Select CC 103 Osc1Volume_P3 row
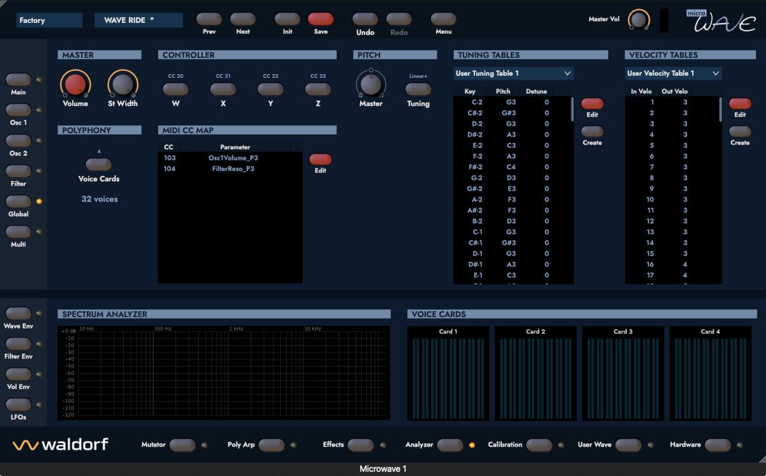This screenshot has width=766, height=476. point(230,158)
